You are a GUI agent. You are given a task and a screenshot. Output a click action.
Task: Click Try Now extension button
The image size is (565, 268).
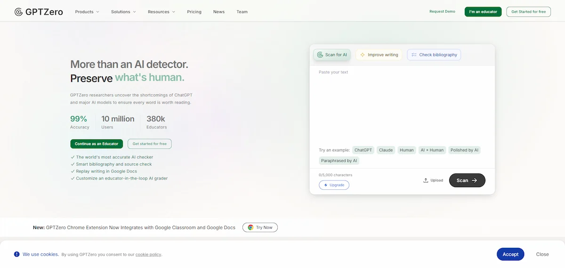tap(260, 227)
